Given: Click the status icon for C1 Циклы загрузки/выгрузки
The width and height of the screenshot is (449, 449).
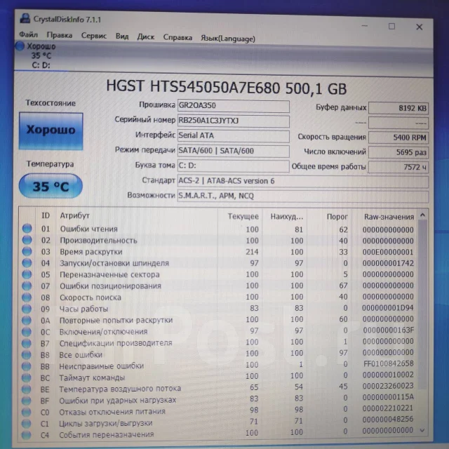Looking at the screenshot, I should tap(26, 423).
